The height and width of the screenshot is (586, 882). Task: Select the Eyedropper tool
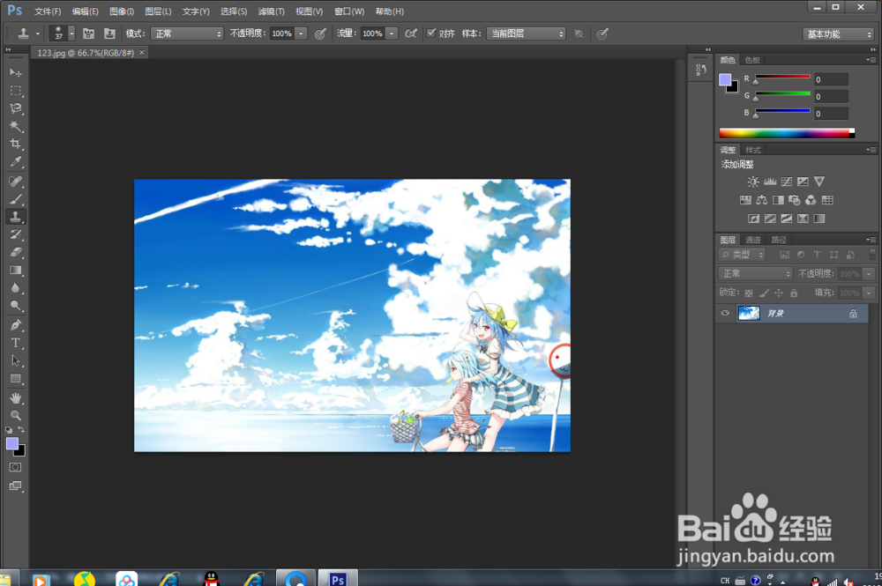[16, 162]
